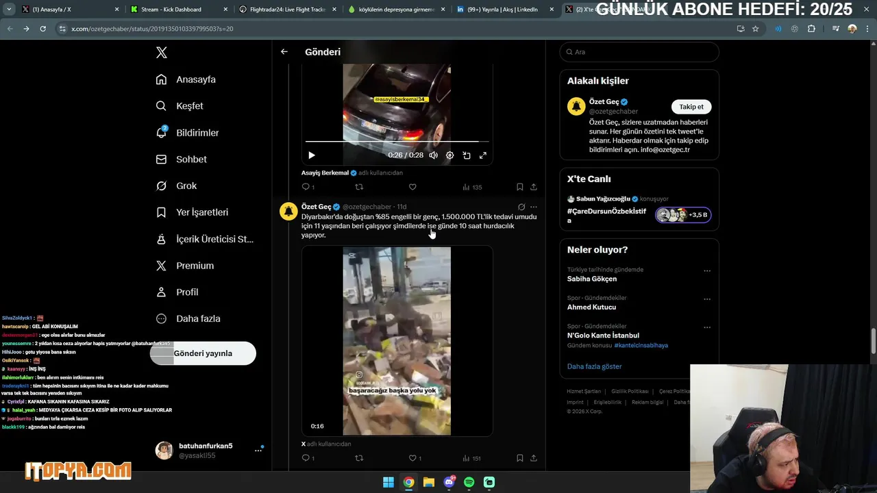Open Yer İşaretleri bookmarks
877x493 pixels.
(x=192, y=212)
